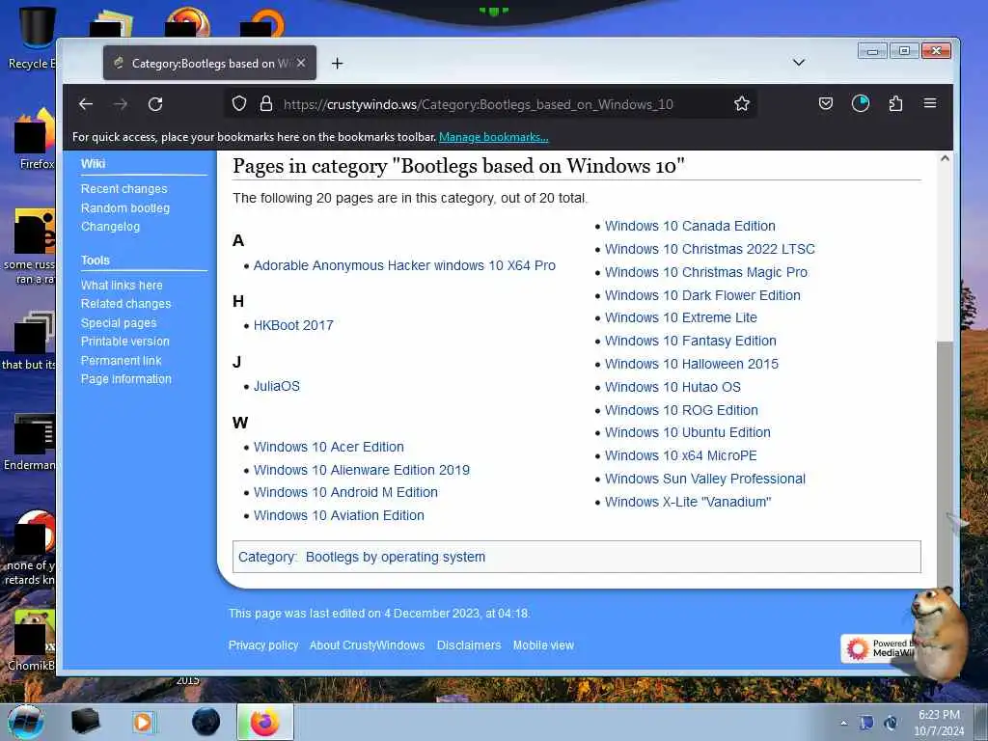Save page to Pocket icon

coord(826,103)
